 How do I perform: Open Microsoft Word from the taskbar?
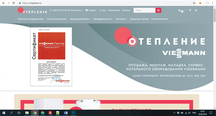coord(66,113)
